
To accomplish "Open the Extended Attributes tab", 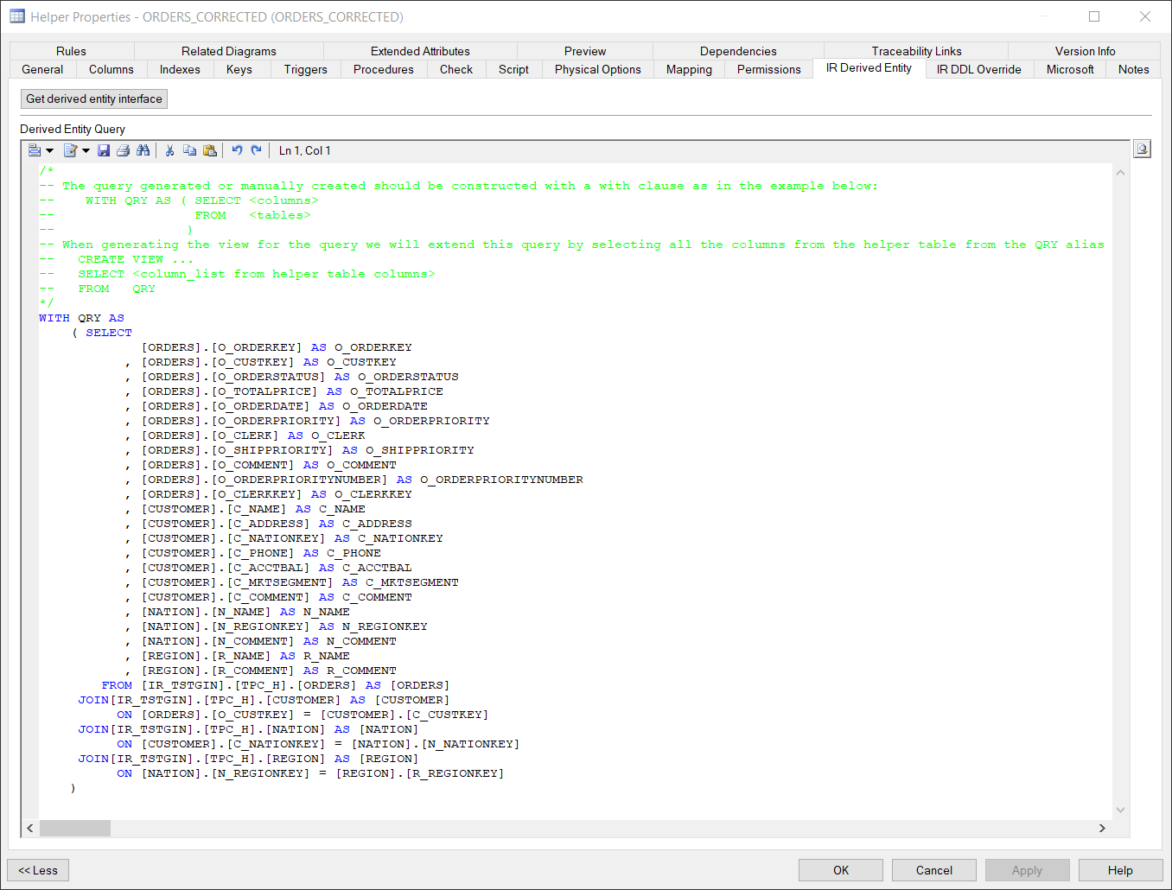I will [420, 51].
